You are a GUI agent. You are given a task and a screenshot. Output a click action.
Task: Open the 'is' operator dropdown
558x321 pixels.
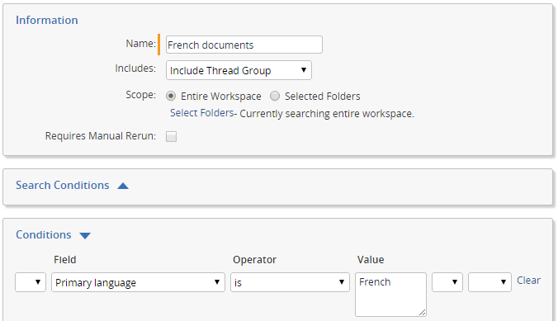(290, 282)
